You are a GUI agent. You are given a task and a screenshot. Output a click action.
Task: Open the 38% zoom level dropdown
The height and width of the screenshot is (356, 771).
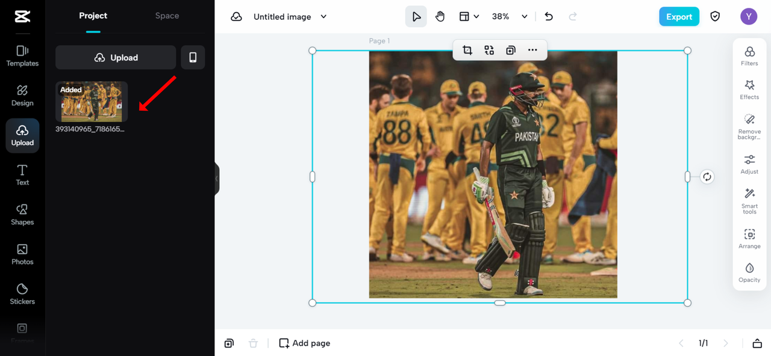pyautogui.click(x=510, y=17)
